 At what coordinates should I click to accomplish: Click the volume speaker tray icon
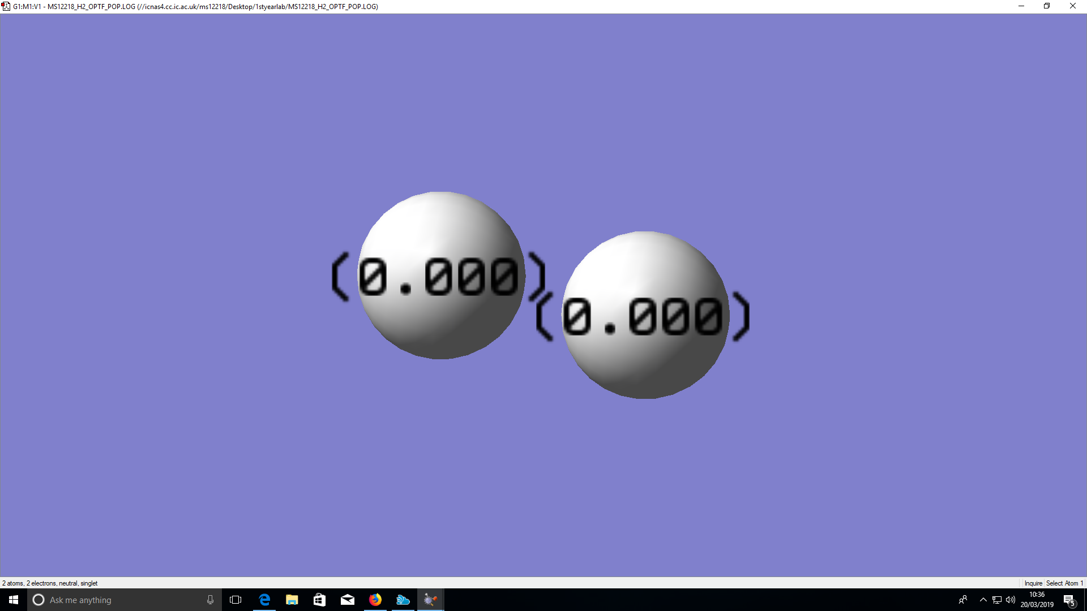point(1011,600)
